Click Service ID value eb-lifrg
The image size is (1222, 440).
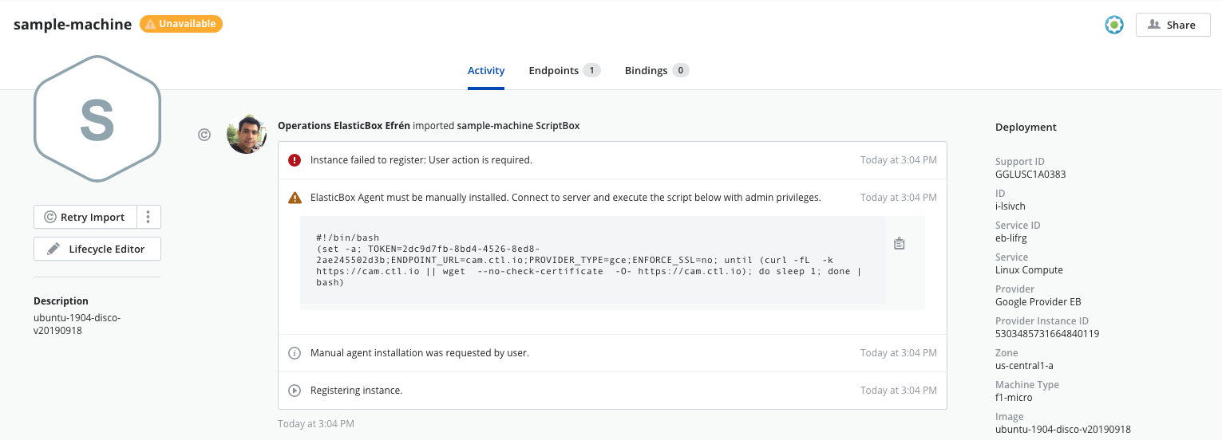pyautogui.click(x=1013, y=238)
